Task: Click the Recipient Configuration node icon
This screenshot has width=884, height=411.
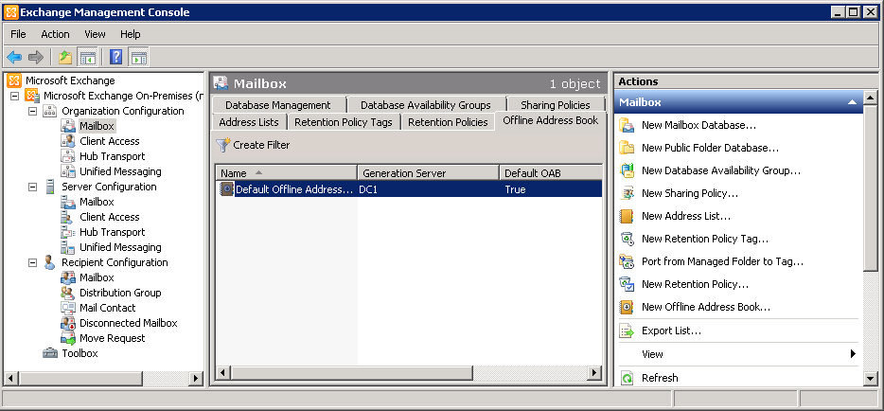Action: pyautogui.click(x=50, y=262)
